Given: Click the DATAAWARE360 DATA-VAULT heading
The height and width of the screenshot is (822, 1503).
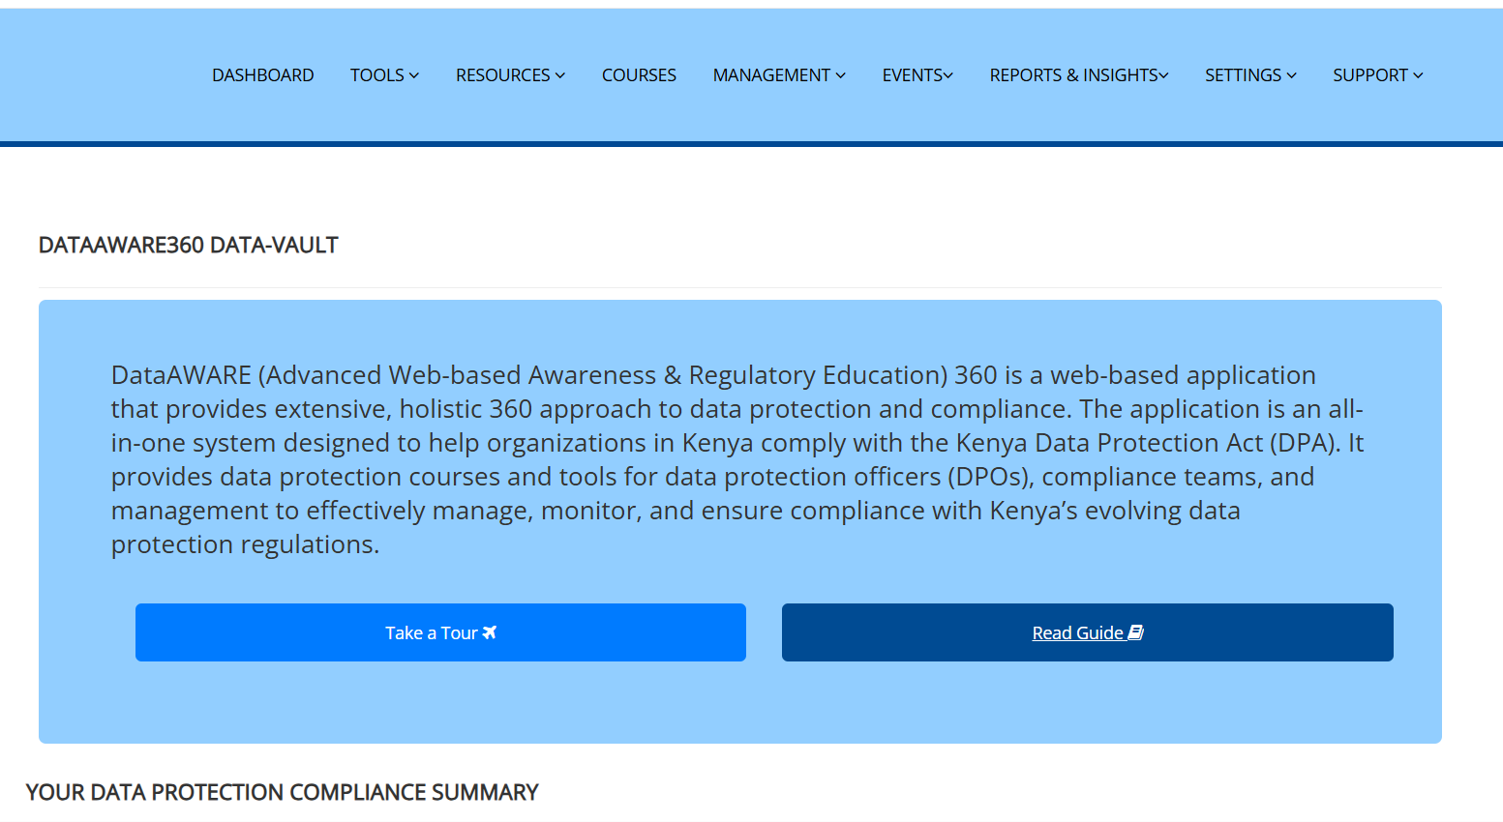Looking at the screenshot, I should pos(188,246).
